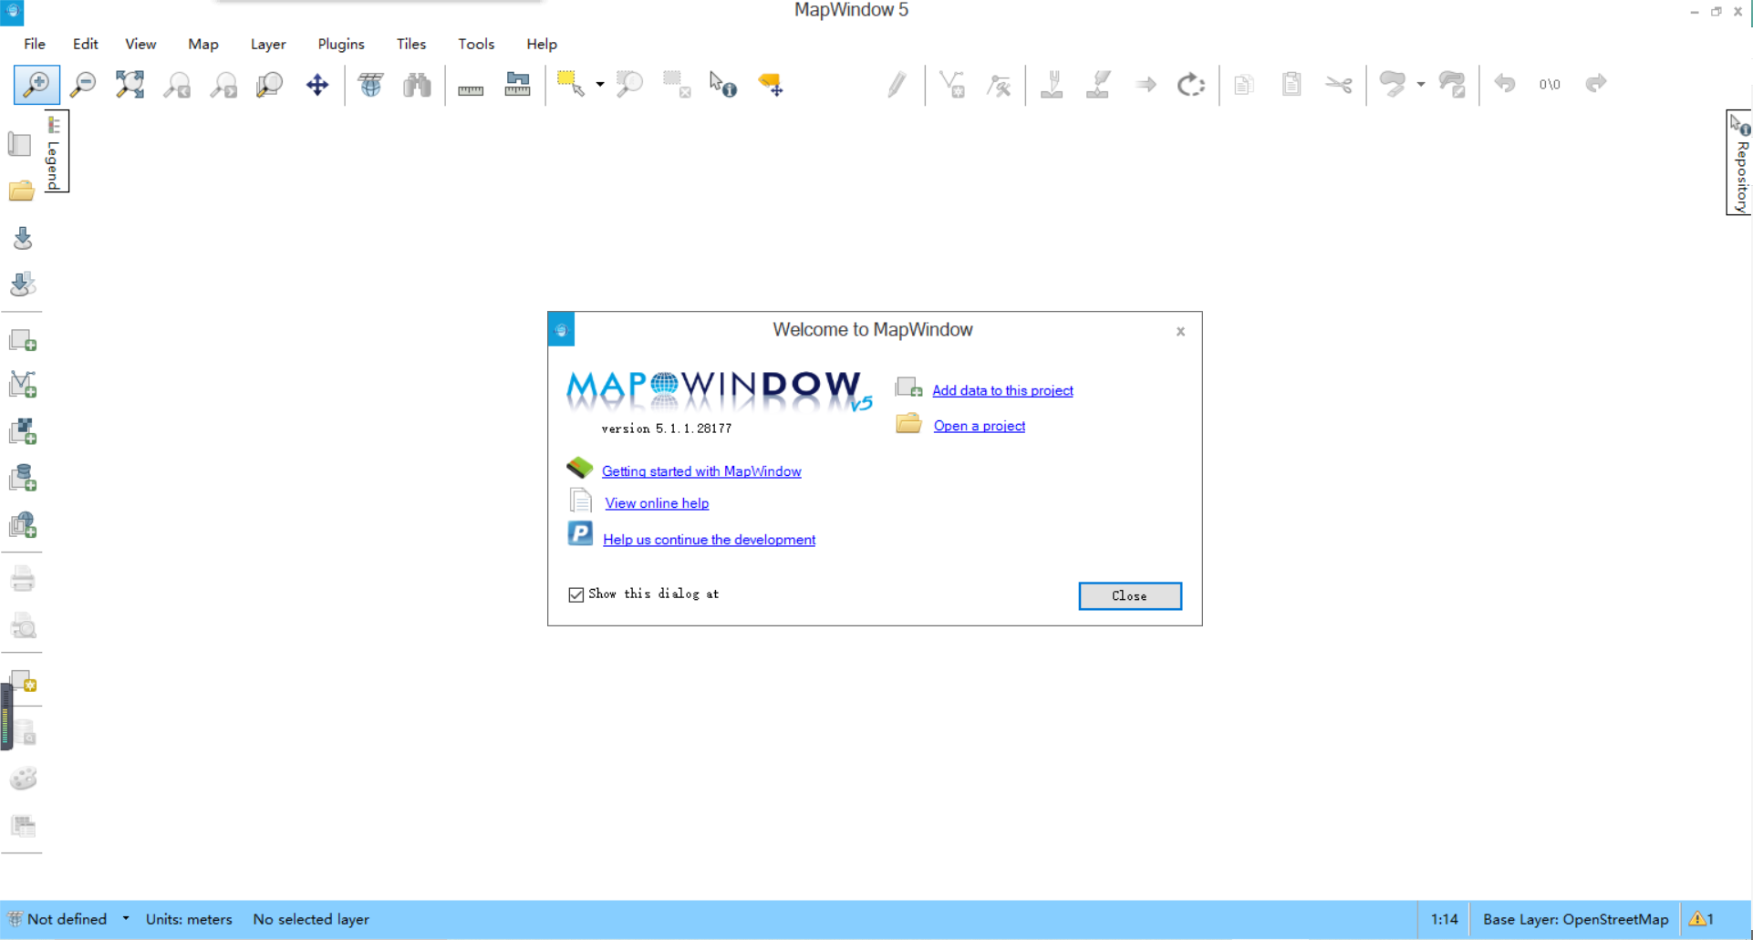Click Add raster layer icon in sidebar
The image size is (1753, 940).
pyautogui.click(x=23, y=431)
